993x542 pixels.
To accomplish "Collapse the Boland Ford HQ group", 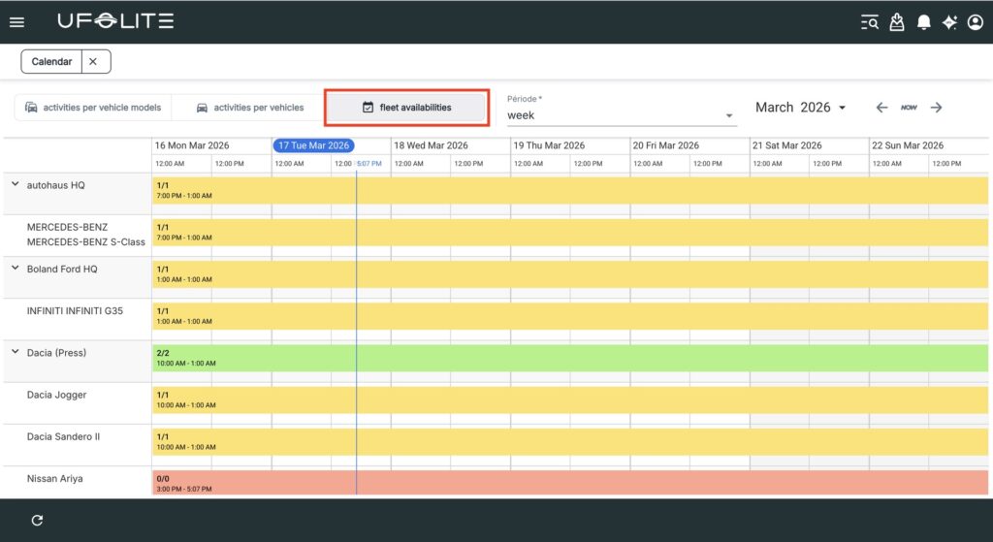I will (16, 269).
